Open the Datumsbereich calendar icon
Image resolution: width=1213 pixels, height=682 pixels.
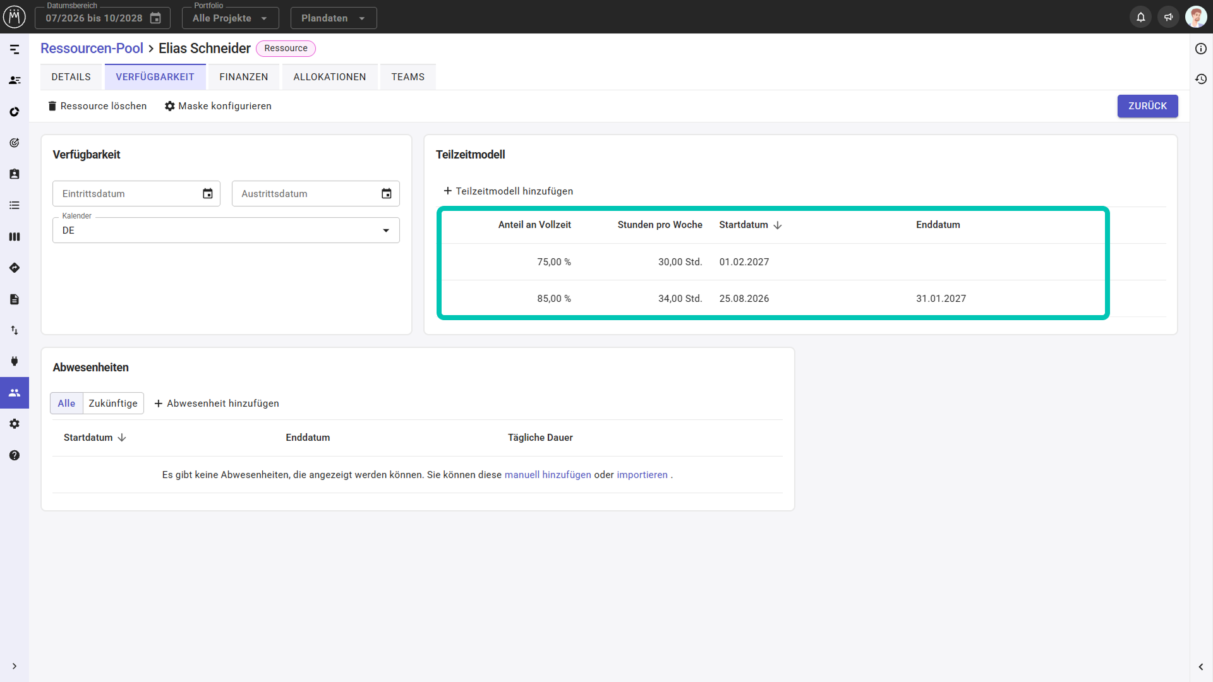pos(155,18)
